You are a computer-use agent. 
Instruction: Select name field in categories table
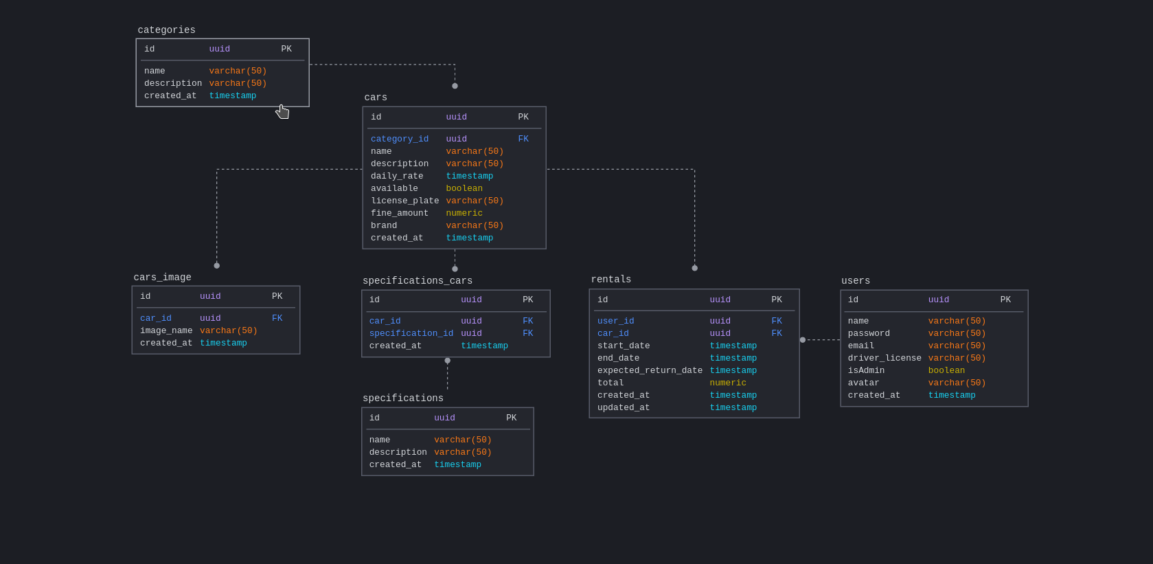[x=155, y=71]
